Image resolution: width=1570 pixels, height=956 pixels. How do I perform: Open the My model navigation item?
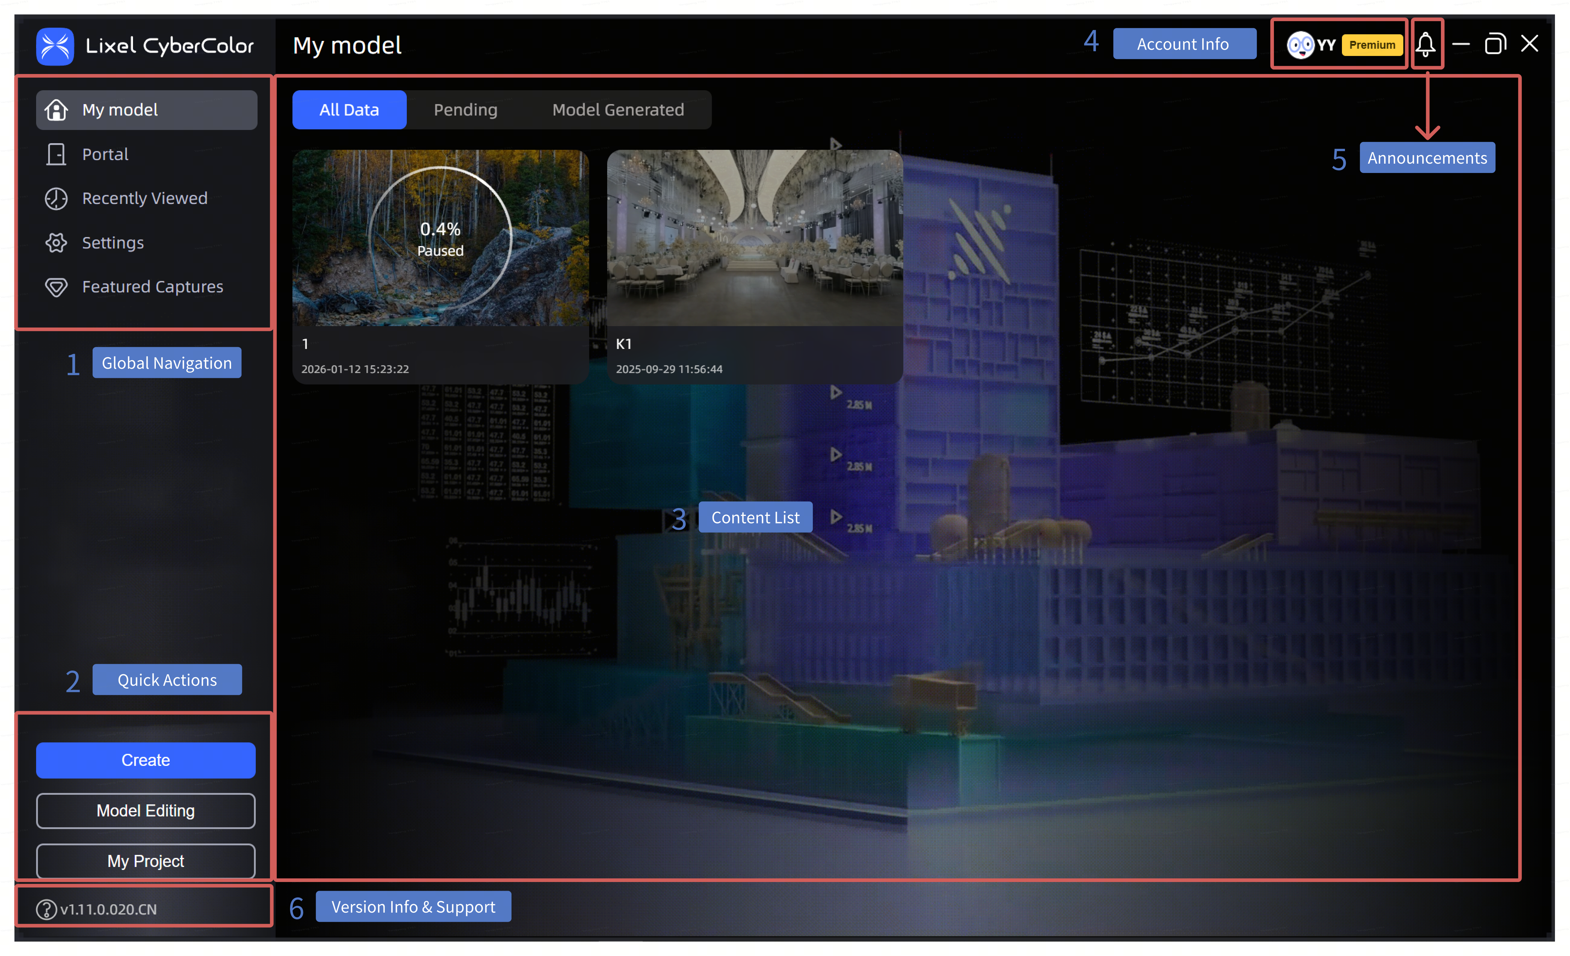tap(147, 109)
